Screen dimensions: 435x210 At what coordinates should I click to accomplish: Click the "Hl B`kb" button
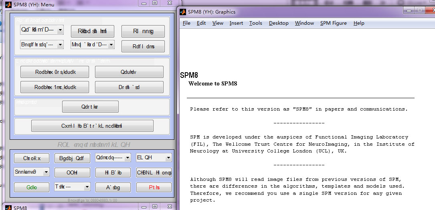click(113, 173)
